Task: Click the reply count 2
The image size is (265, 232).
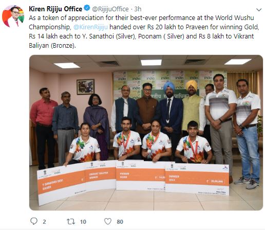Action: pos(44,222)
